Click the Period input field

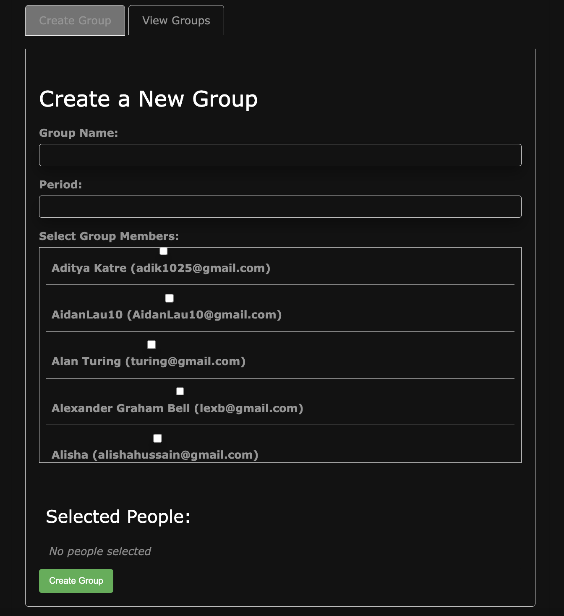tap(280, 206)
